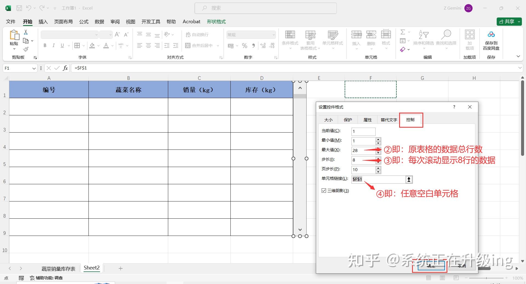
Task: Toggle the 3D shading (三维阴影) checkbox
Action: pos(324,191)
